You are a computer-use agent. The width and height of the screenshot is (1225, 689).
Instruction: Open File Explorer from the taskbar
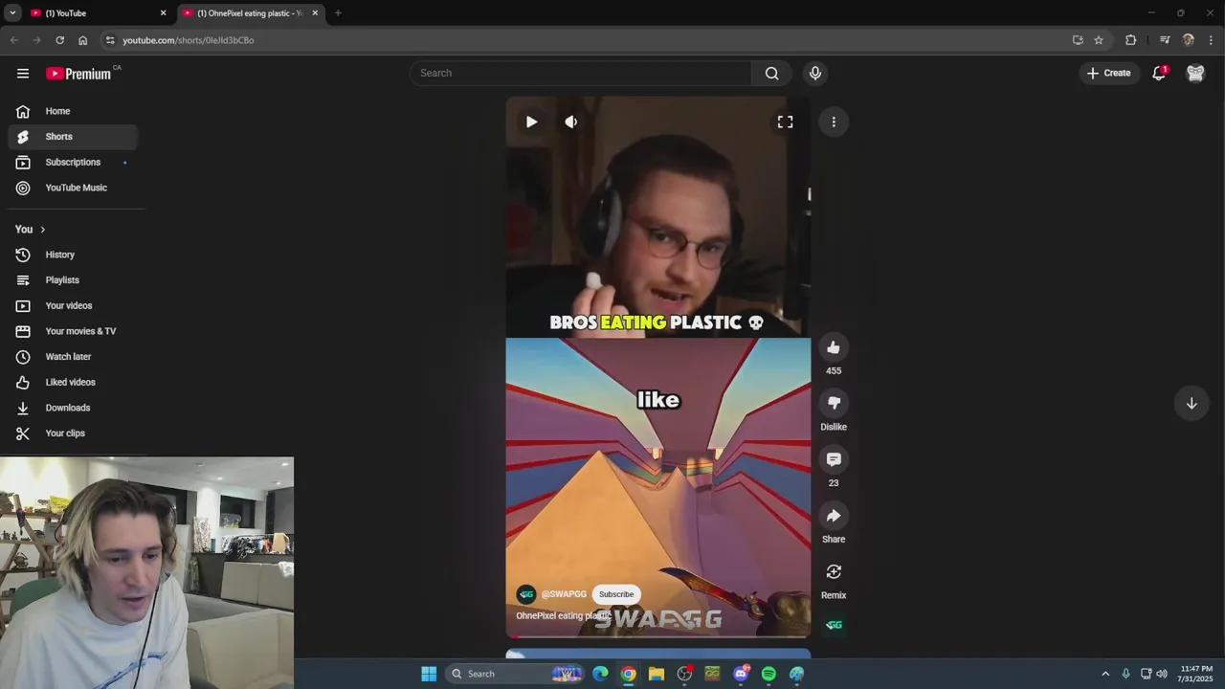[x=657, y=674]
